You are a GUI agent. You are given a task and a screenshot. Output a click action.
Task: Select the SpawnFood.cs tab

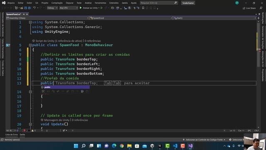(14, 14)
